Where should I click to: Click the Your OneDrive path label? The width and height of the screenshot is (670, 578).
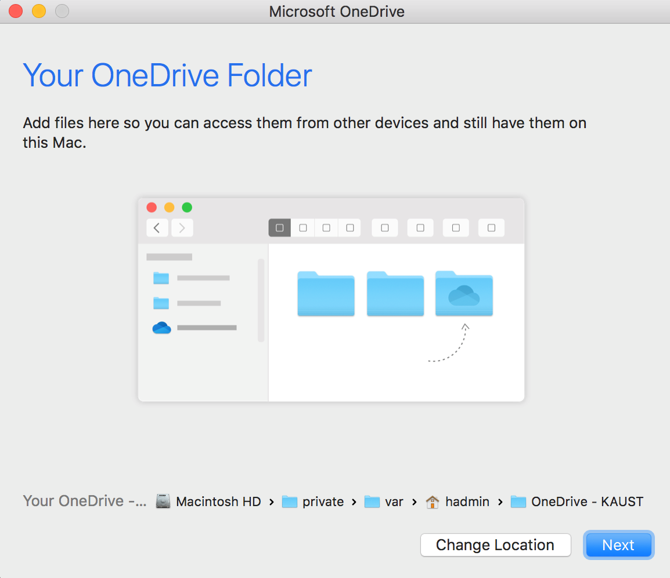click(x=84, y=501)
